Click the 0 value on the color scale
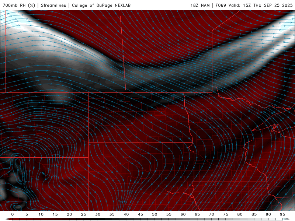This screenshot has height=221, width=295. pyautogui.click(x=13, y=214)
